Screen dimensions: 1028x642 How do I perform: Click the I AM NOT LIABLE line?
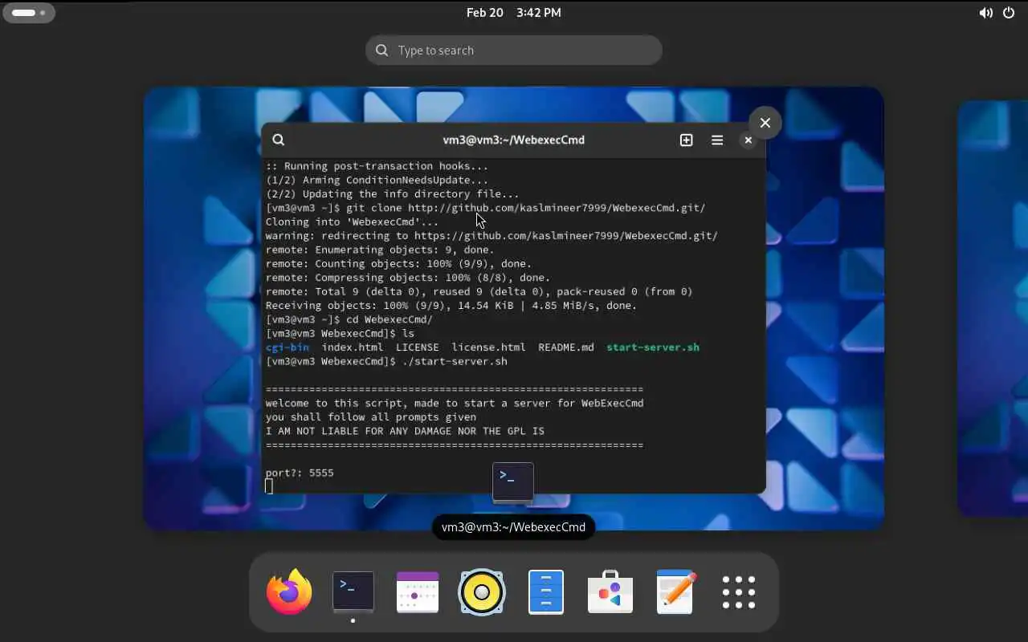coord(405,431)
